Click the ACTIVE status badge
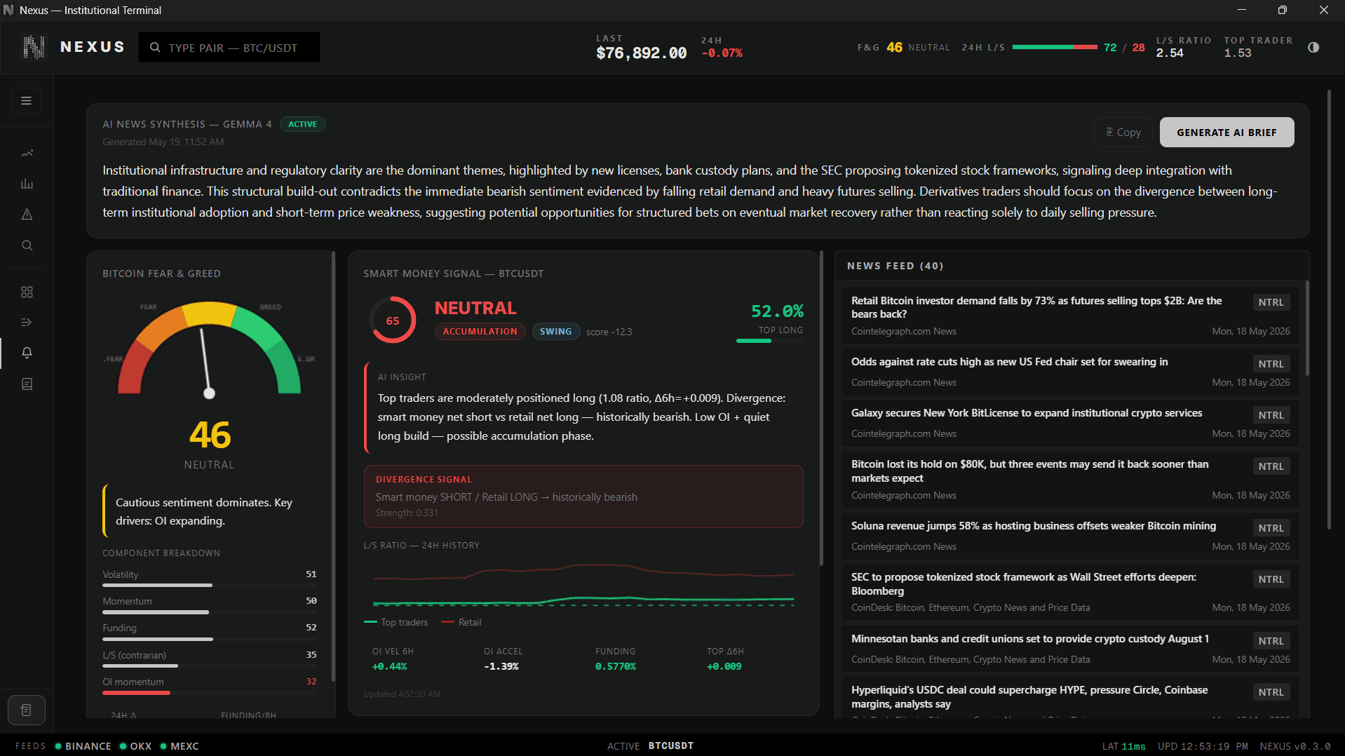 (x=302, y=124)
